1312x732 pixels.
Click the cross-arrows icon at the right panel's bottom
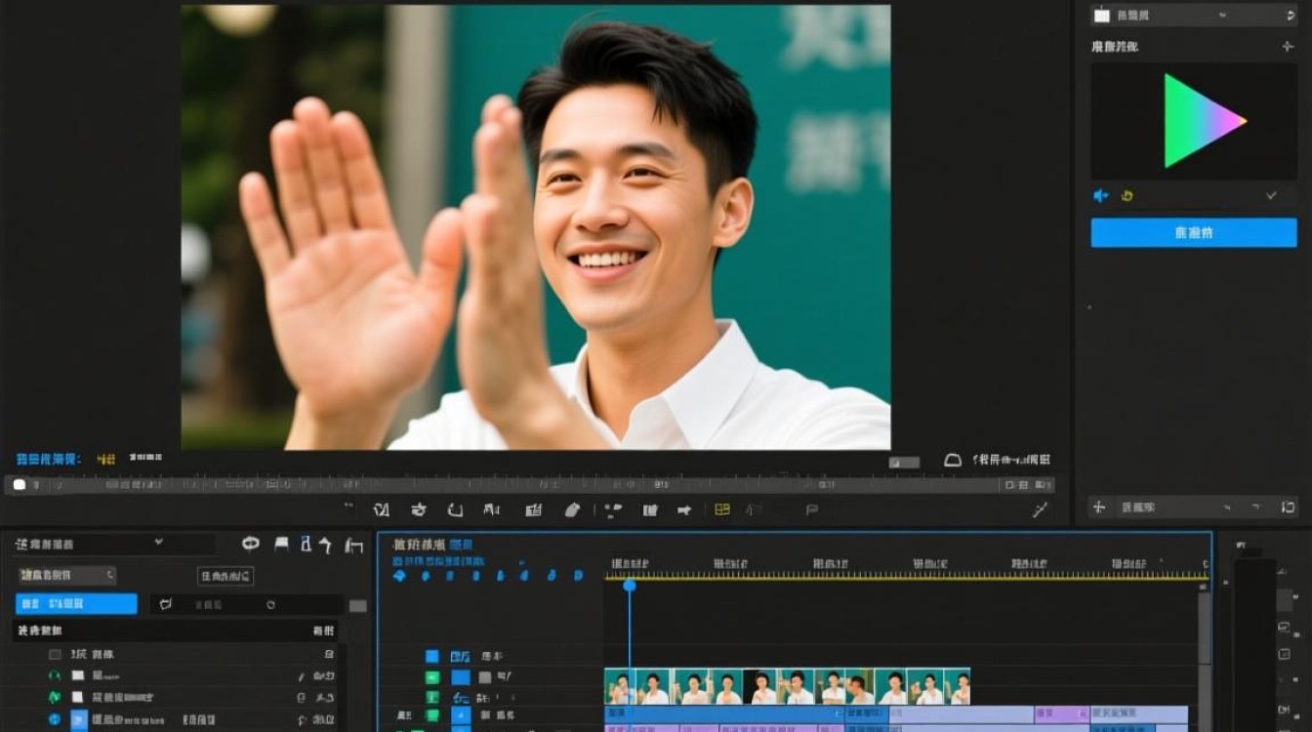(x=1099, y=507)
